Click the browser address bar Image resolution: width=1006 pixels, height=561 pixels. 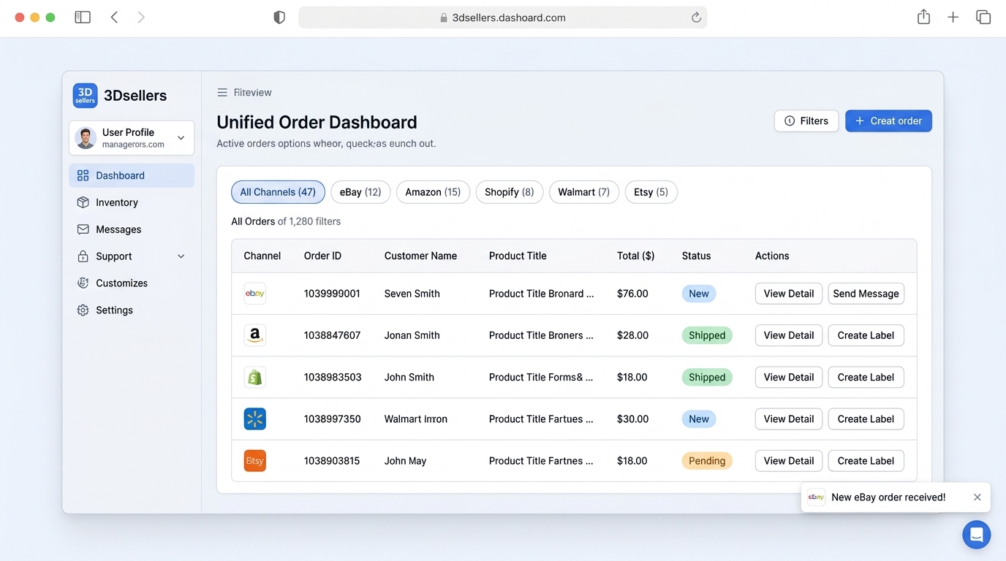coord(503,17)
